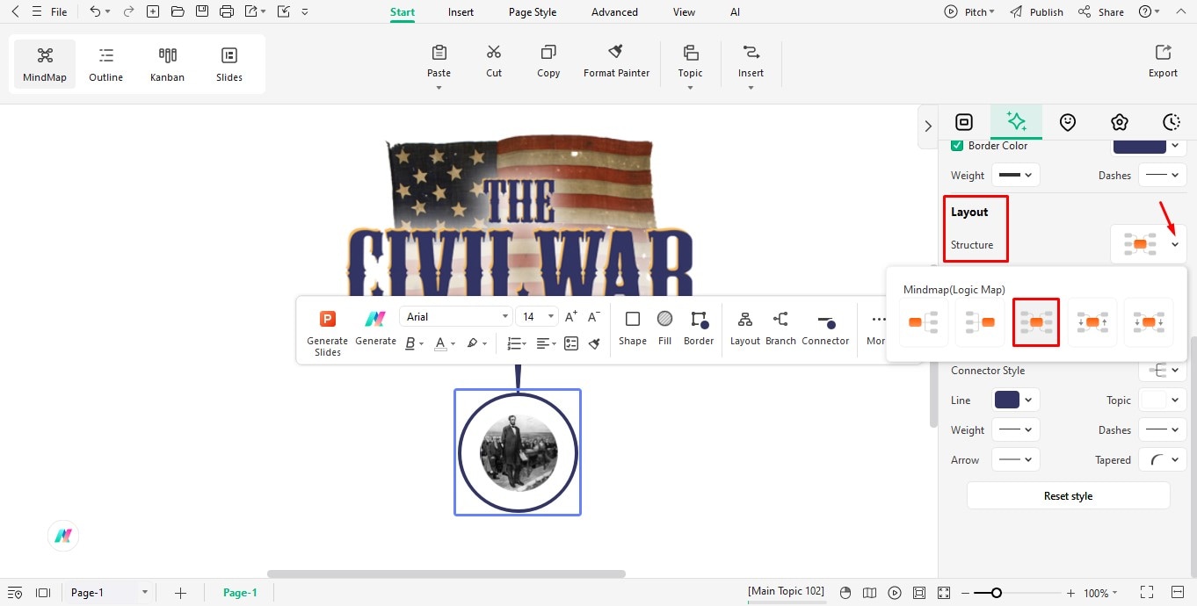The image size is (1197, 606).
Task: Decrease font size with the A- icon
Action: coord(594,316)
